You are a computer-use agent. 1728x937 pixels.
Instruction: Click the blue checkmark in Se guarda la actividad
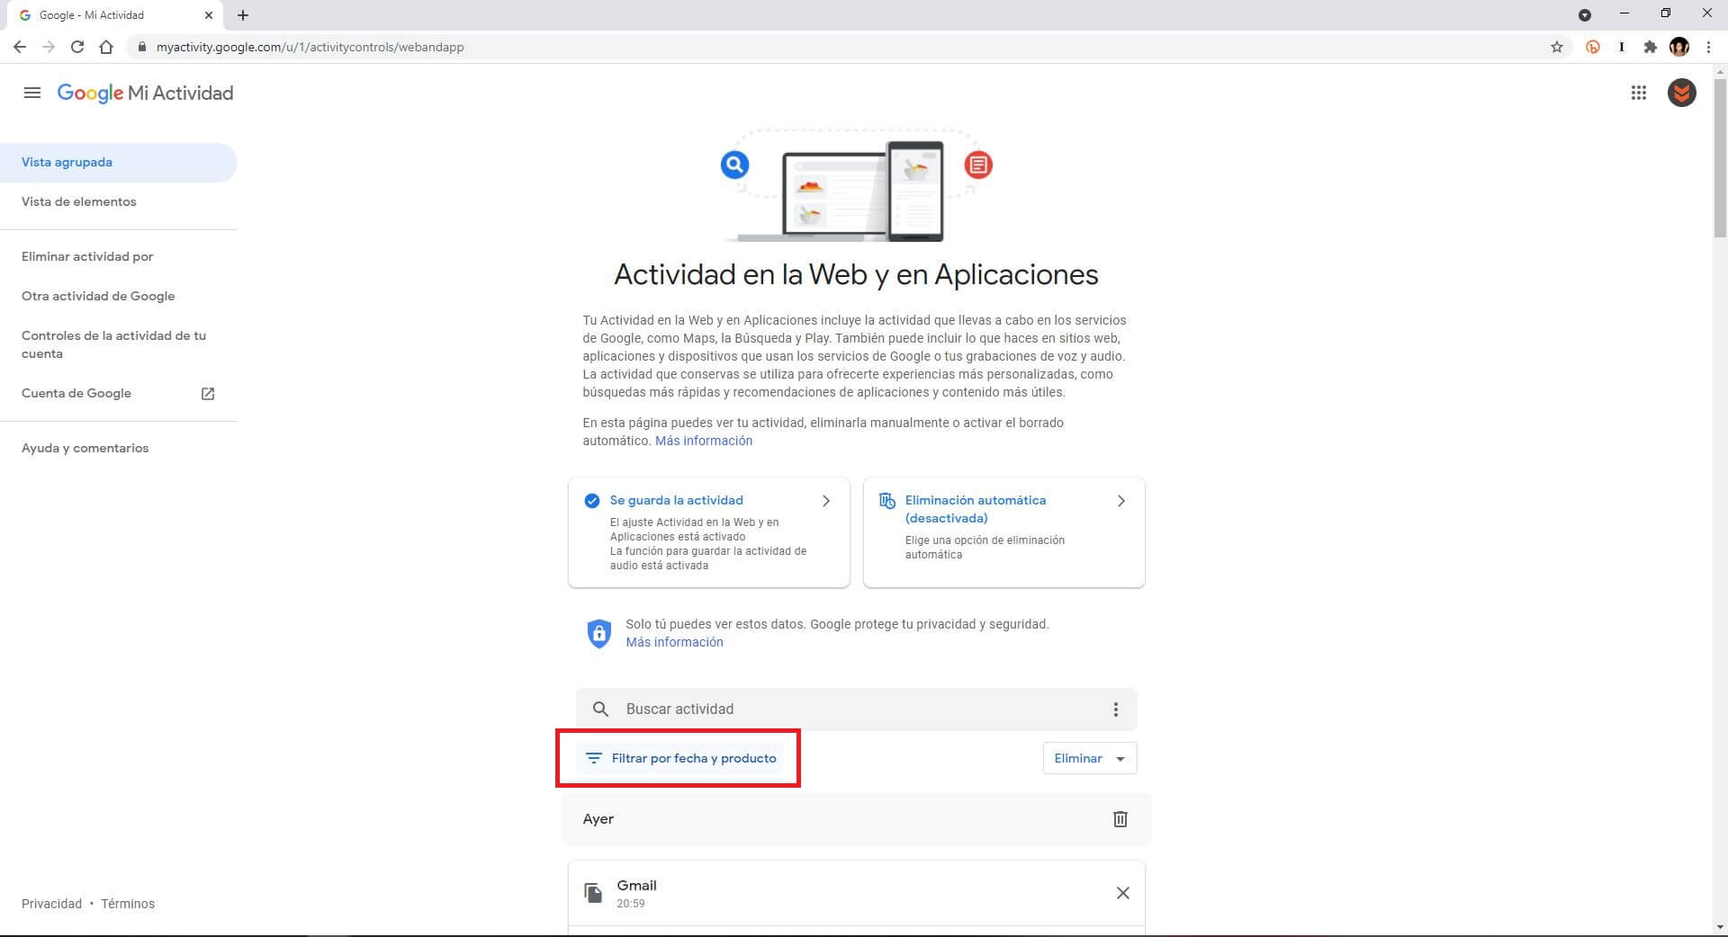[591, 501]
